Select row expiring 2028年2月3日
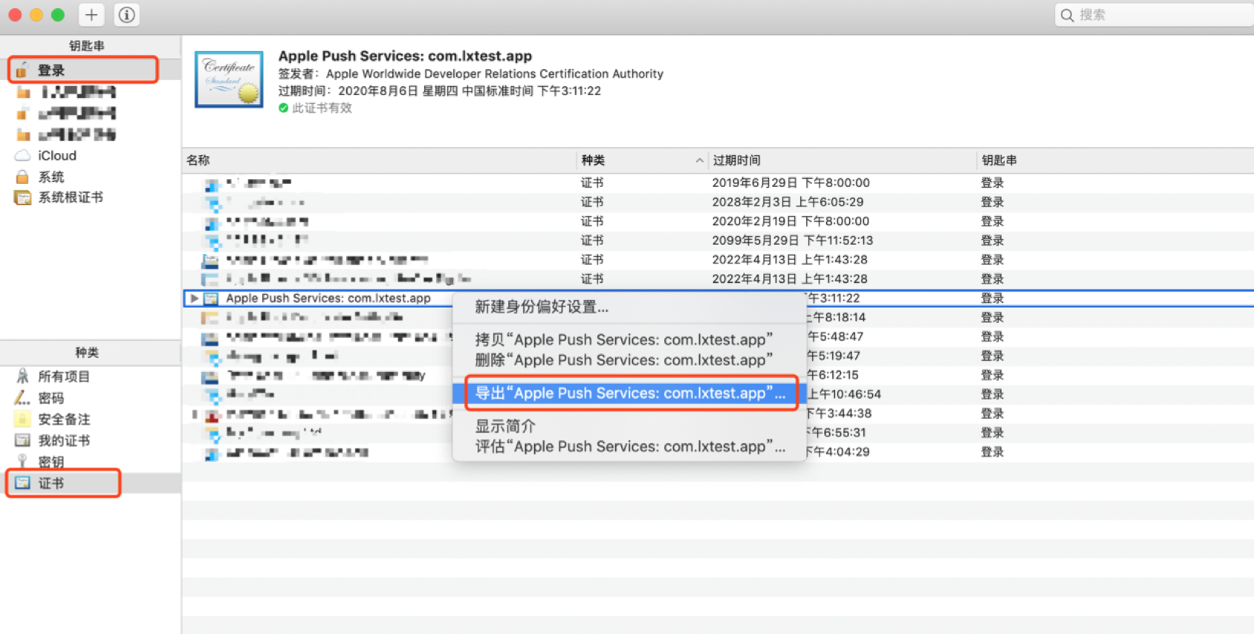The image size is (1254, 634). coord(718,202)
